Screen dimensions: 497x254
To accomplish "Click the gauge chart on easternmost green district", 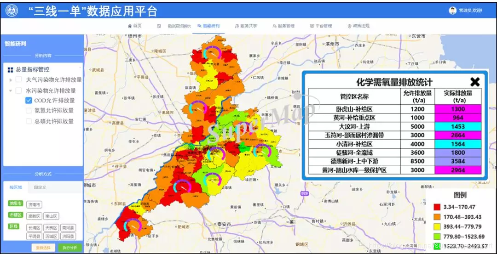I will 262,151.
